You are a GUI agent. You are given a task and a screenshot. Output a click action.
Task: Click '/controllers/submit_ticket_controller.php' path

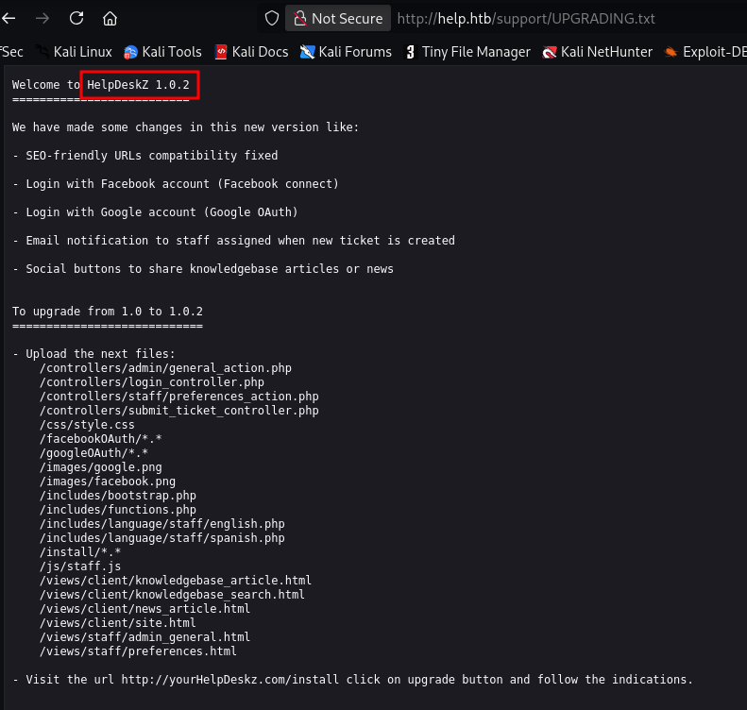point(179,411)
